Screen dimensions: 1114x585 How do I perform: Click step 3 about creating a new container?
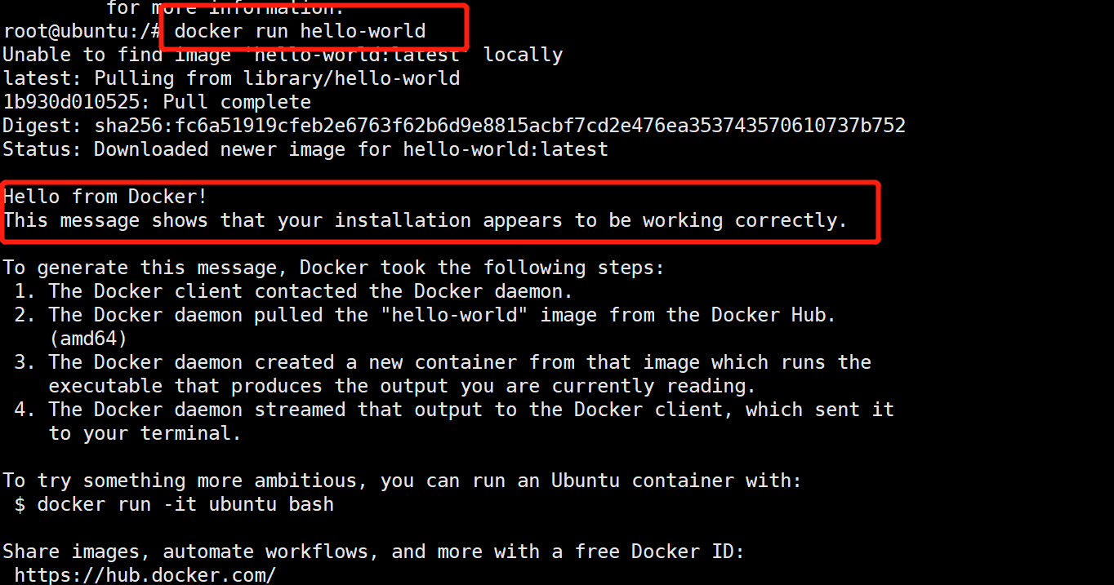coord(459,362)
